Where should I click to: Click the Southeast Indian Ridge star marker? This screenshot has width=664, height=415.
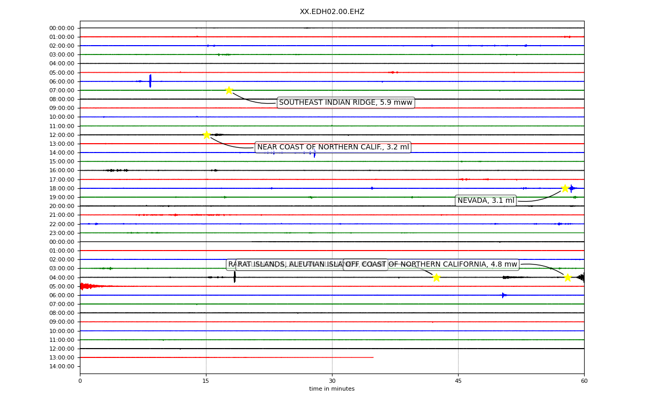[229, 90]
